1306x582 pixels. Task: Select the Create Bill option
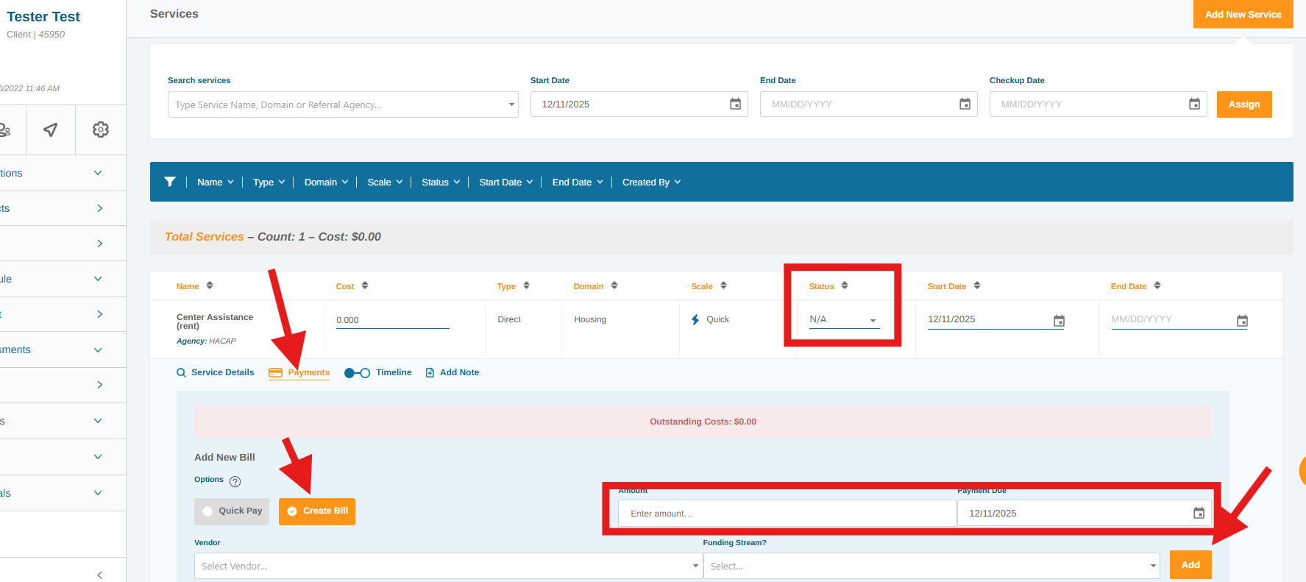(317, 511)
